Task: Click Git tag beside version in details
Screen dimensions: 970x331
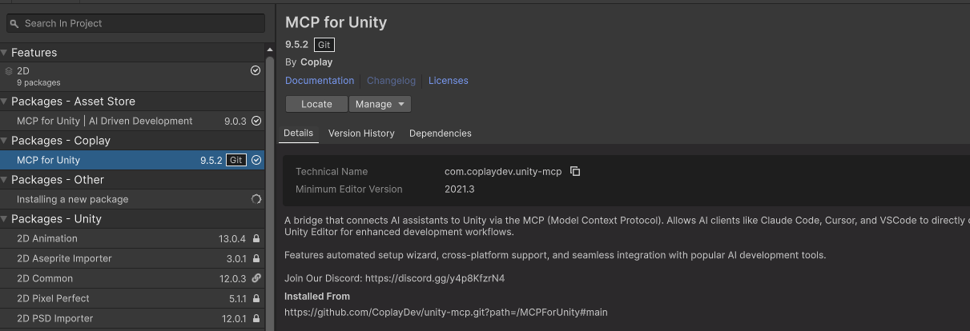Action: tap(324, 45)
